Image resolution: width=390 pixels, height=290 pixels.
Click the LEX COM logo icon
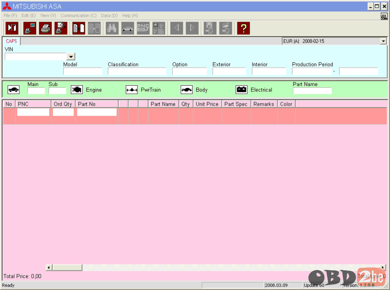(384, 16)
